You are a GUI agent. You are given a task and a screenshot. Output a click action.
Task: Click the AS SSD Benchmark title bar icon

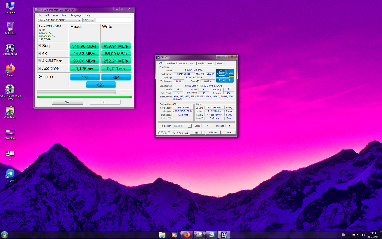pyautogui.click(x=36, y=10)
